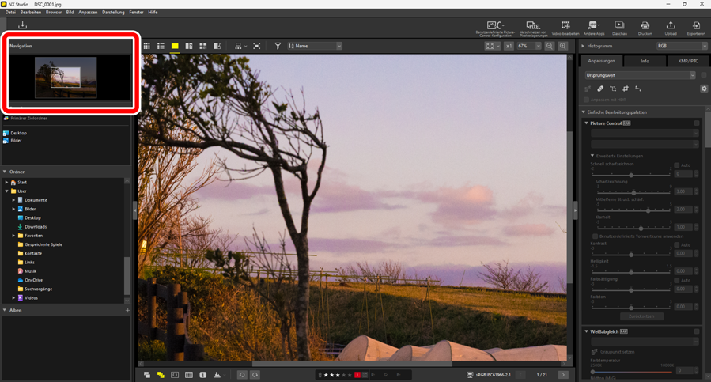Rotate image clockwise in bottom bar
The height and width of the screenshot is (382, 711).
pyautogui.click(x=255, y=375)
